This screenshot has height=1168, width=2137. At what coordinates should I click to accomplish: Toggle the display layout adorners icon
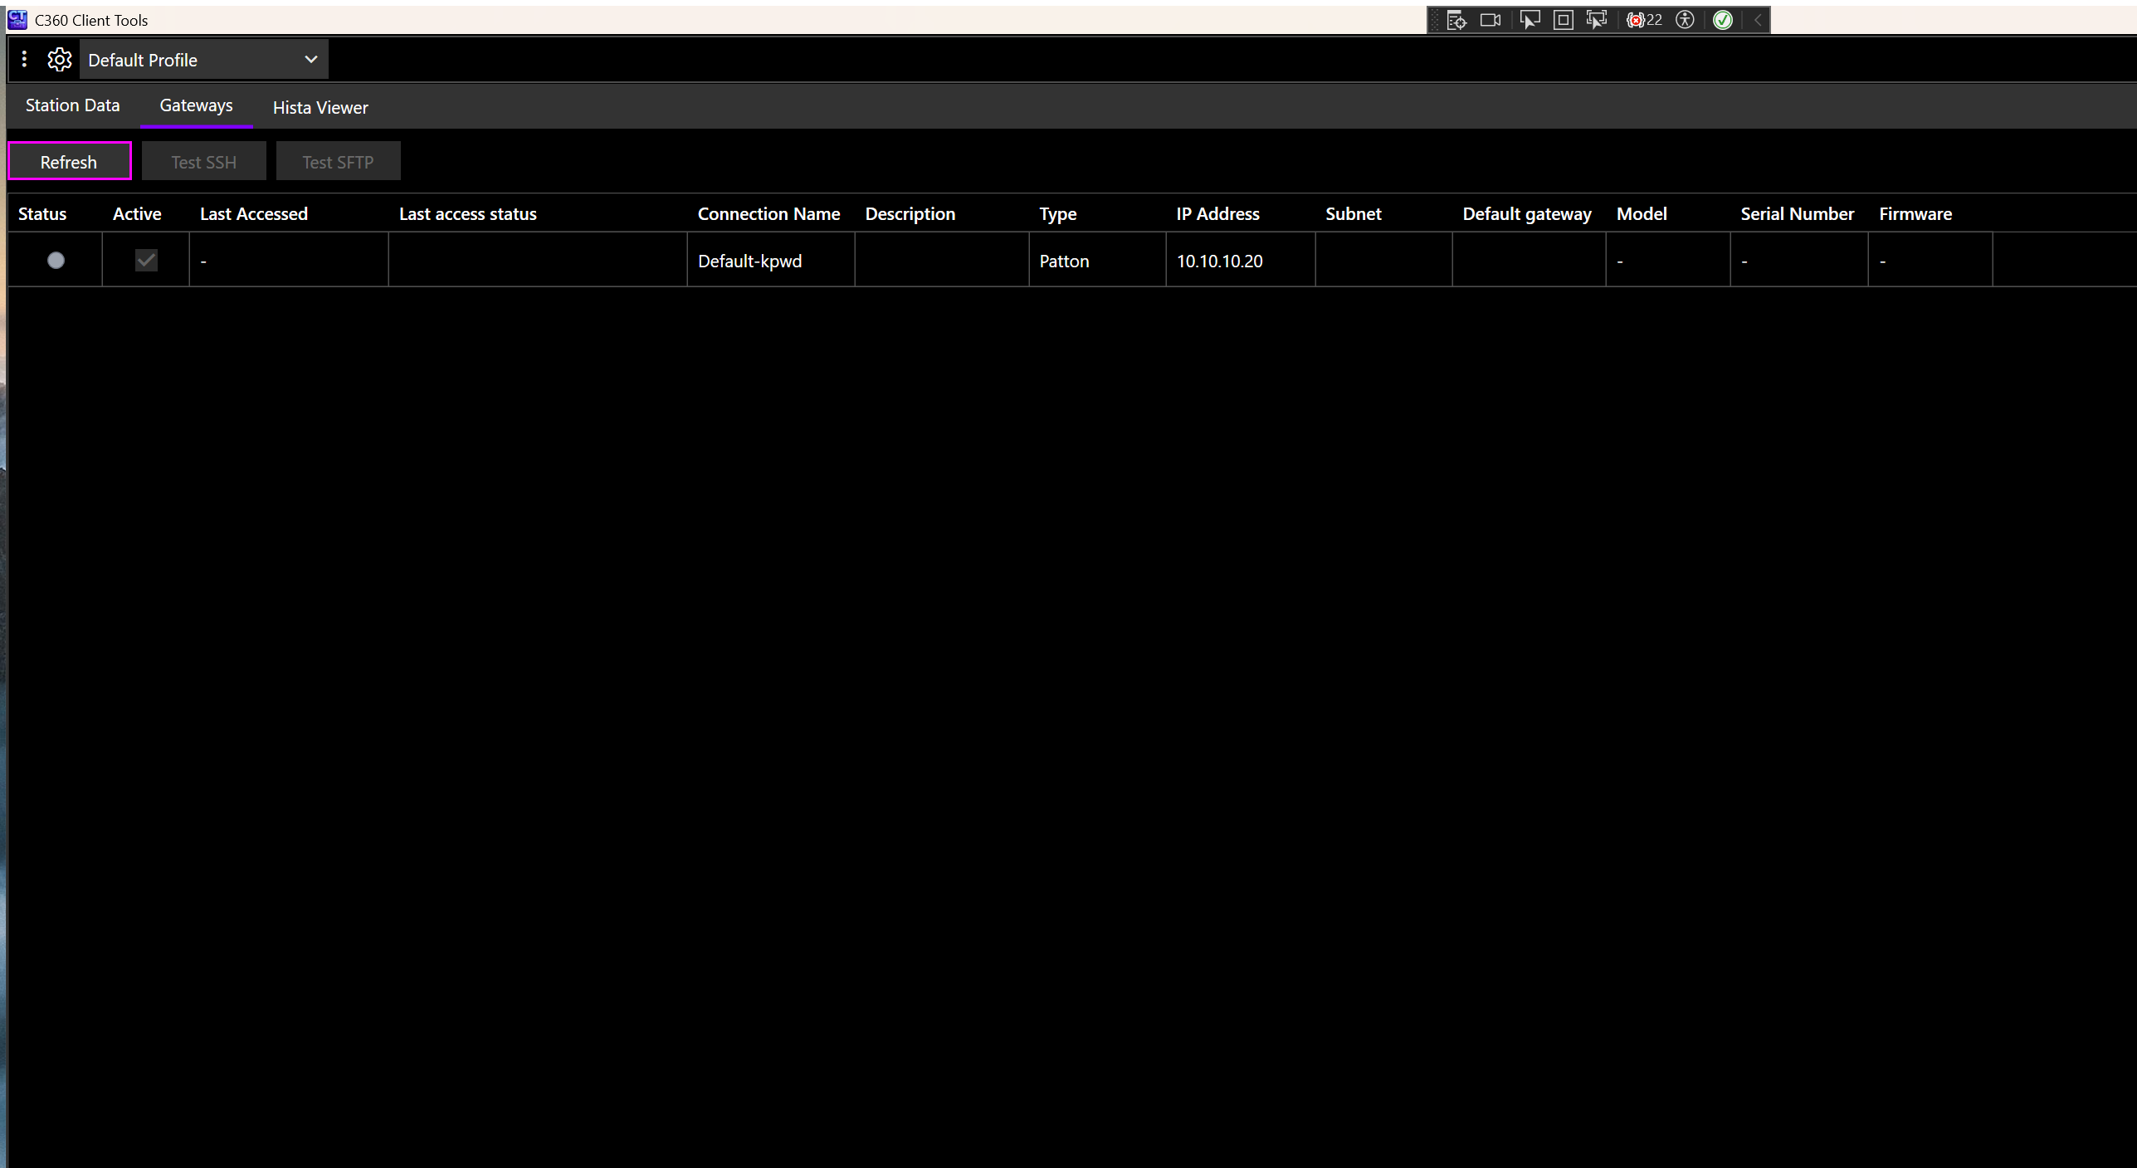pyautogui.click(x=1563, y=20)
